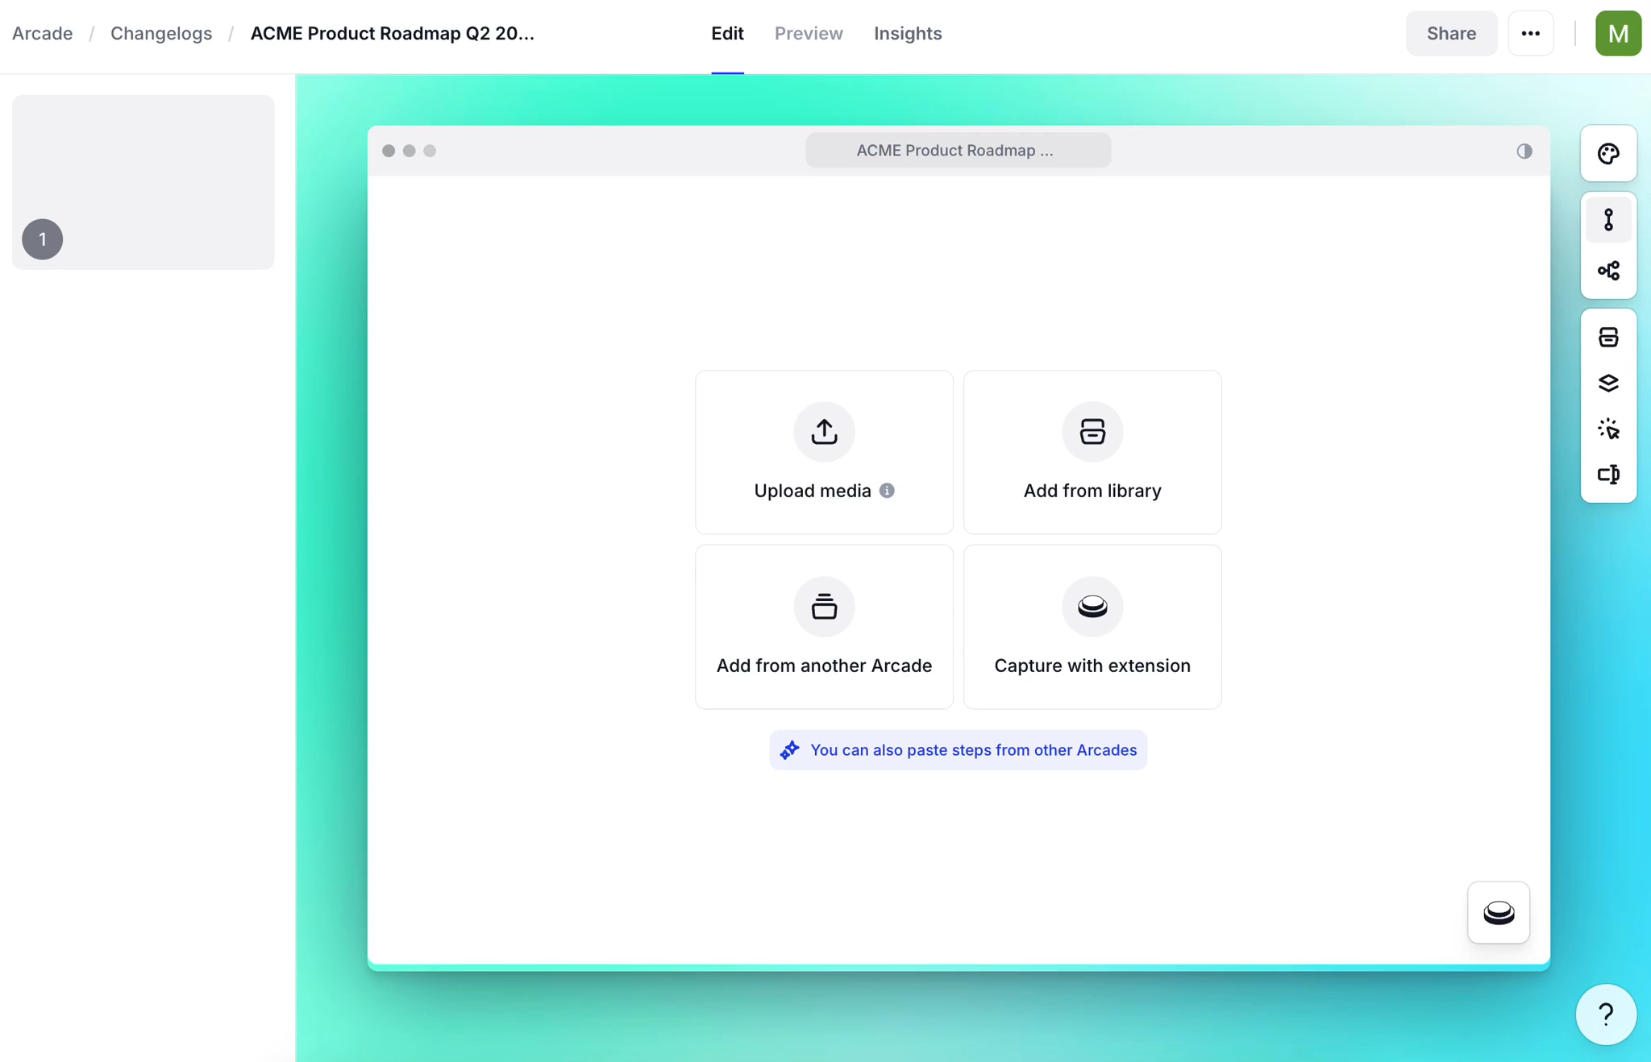Open the text-to-speech voiceover icon
Viewport: 1651px width, 1062px height.
point(1608,475)
